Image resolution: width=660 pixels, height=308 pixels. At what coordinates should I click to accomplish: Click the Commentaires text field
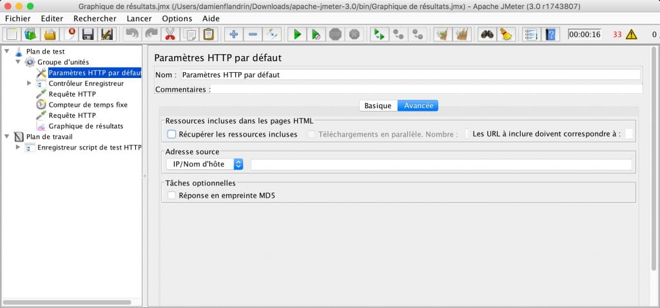point(427,89)
